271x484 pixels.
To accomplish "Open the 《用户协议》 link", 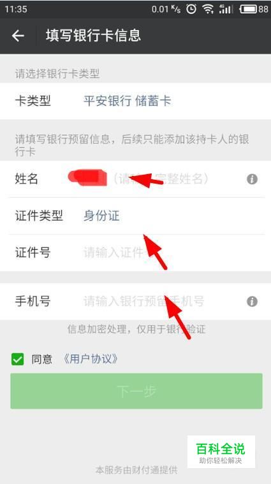I will pos(91,359).
